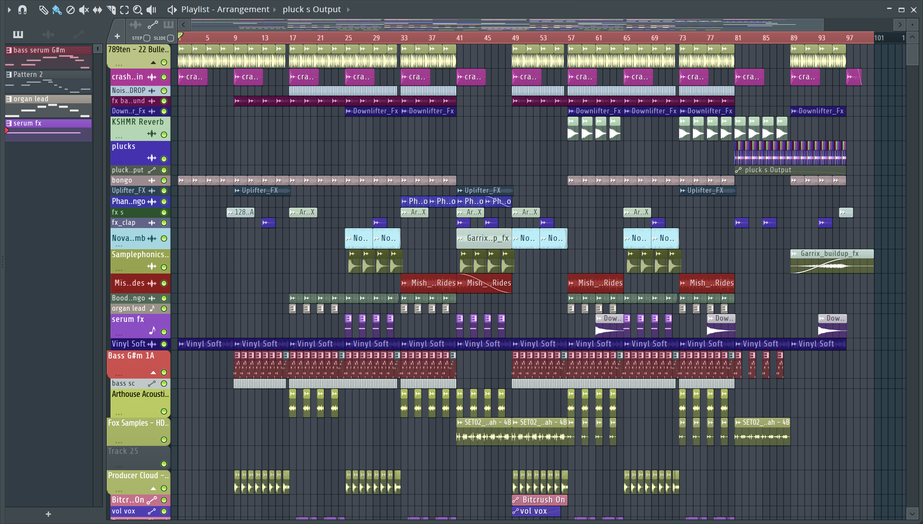Click the note icon on organ lead track
923x524 pixels.
(152, 308)
